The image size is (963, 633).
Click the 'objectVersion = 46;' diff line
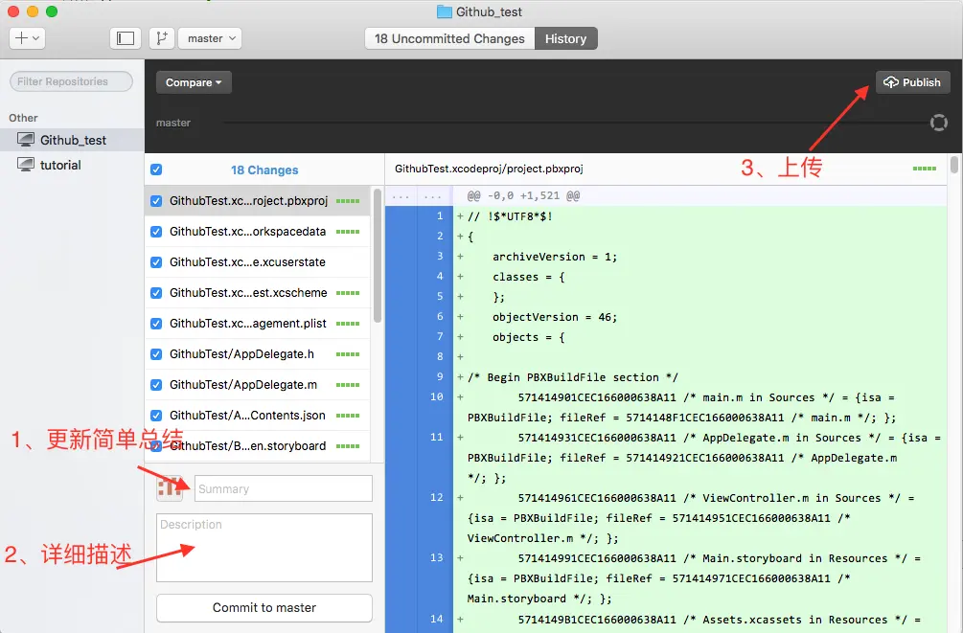[555, 317]
